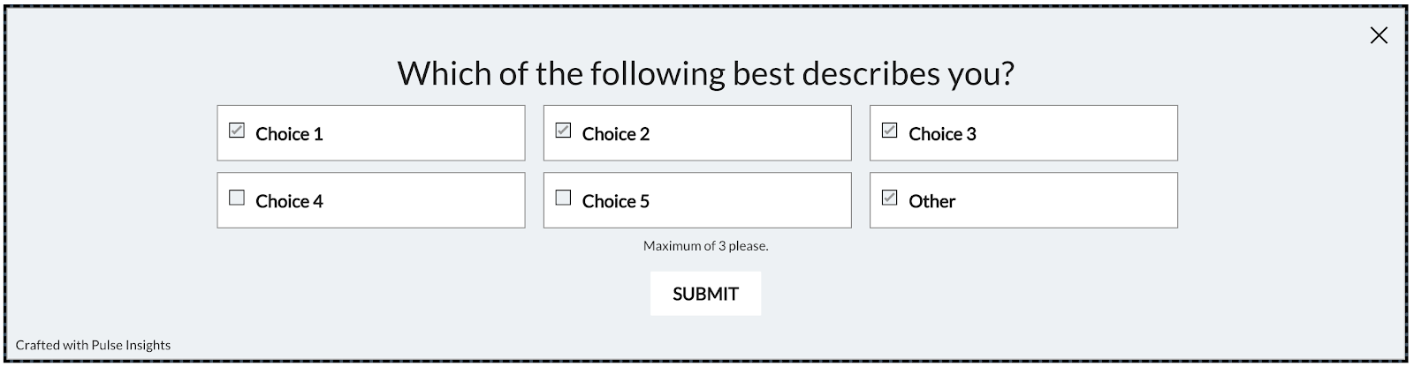Enable the Choice 5 checkbox
The height and width of the screenshot is (374, 1414).
563,198
